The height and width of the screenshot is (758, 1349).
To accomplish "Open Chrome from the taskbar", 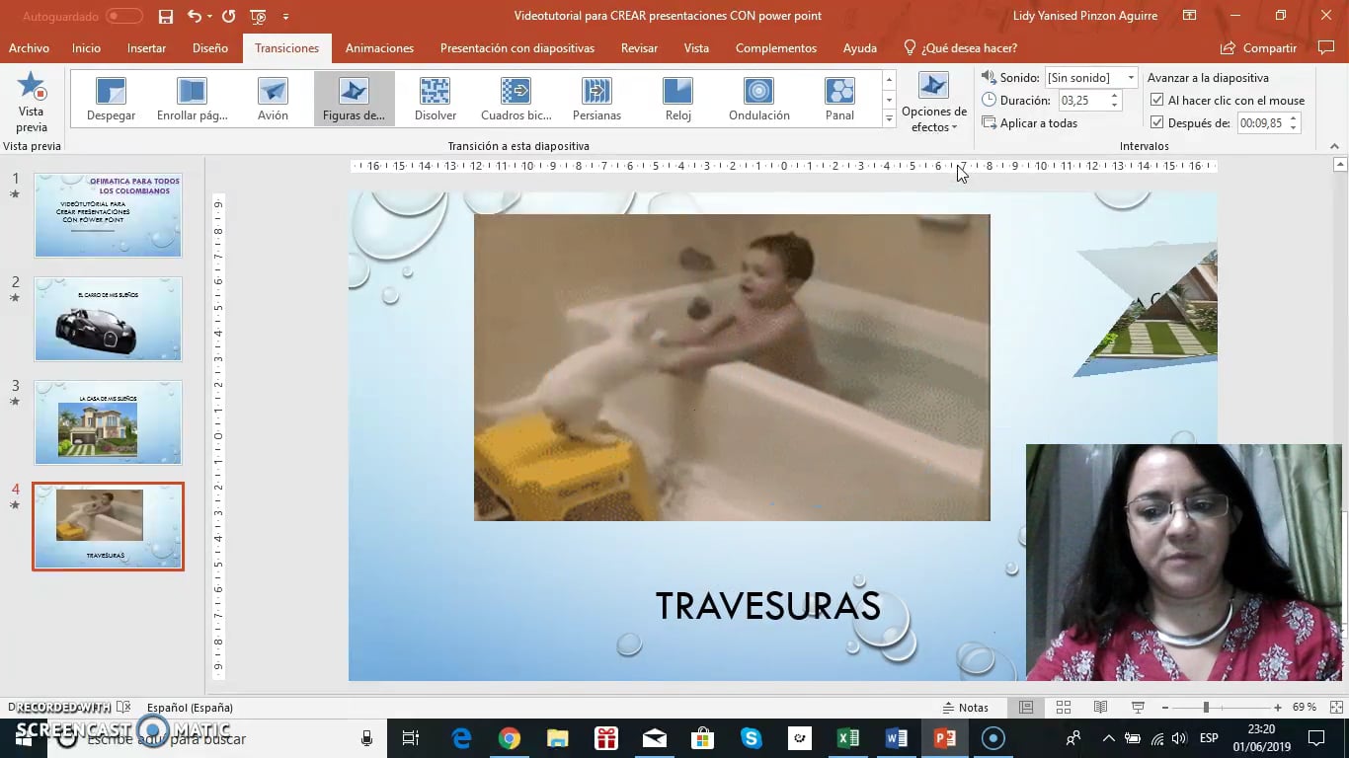I will click(x=509, y=738).
